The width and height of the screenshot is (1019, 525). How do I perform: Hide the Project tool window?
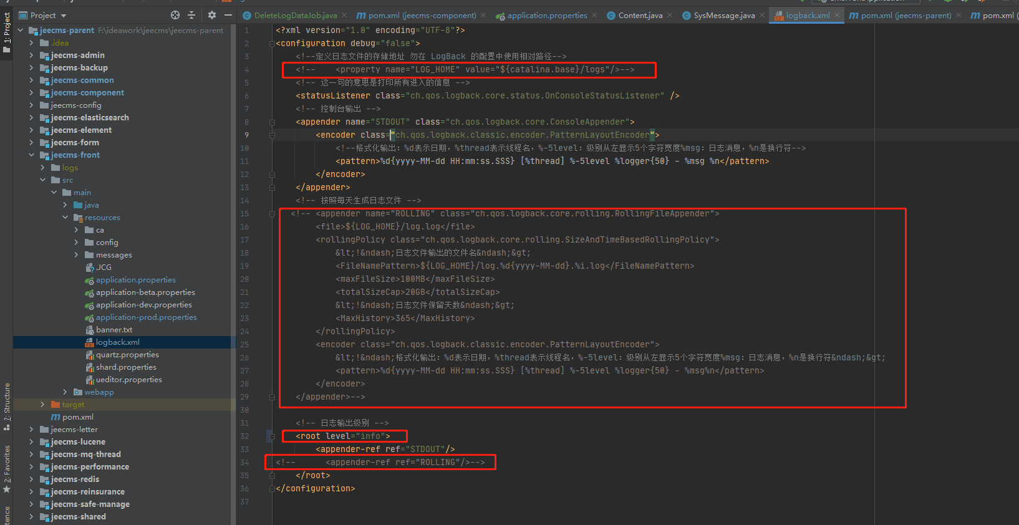coord(228,15)
